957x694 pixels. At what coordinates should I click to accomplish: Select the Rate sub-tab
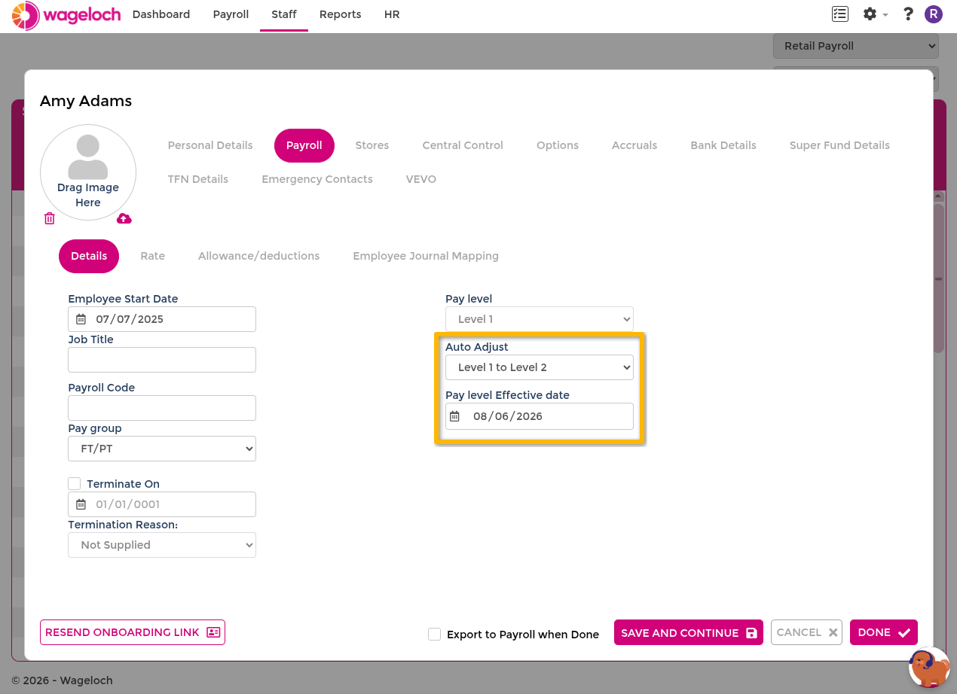coord(153,256)
